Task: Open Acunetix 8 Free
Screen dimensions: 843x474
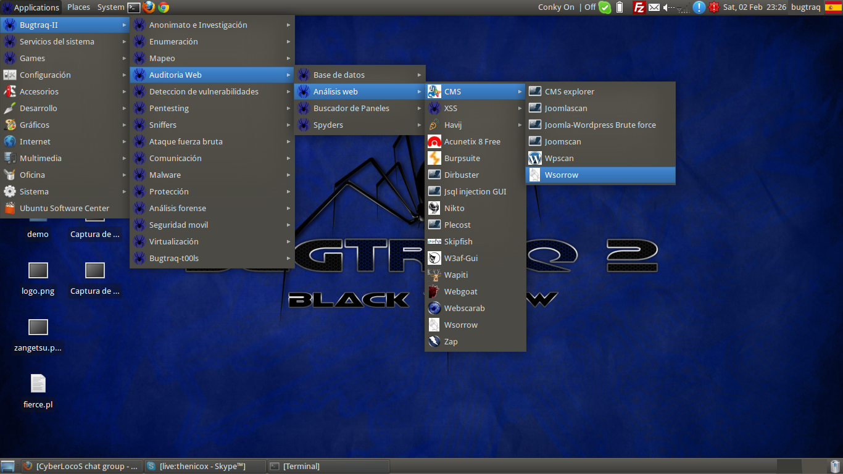Action: pyautogui.click(x=475, y=141)
